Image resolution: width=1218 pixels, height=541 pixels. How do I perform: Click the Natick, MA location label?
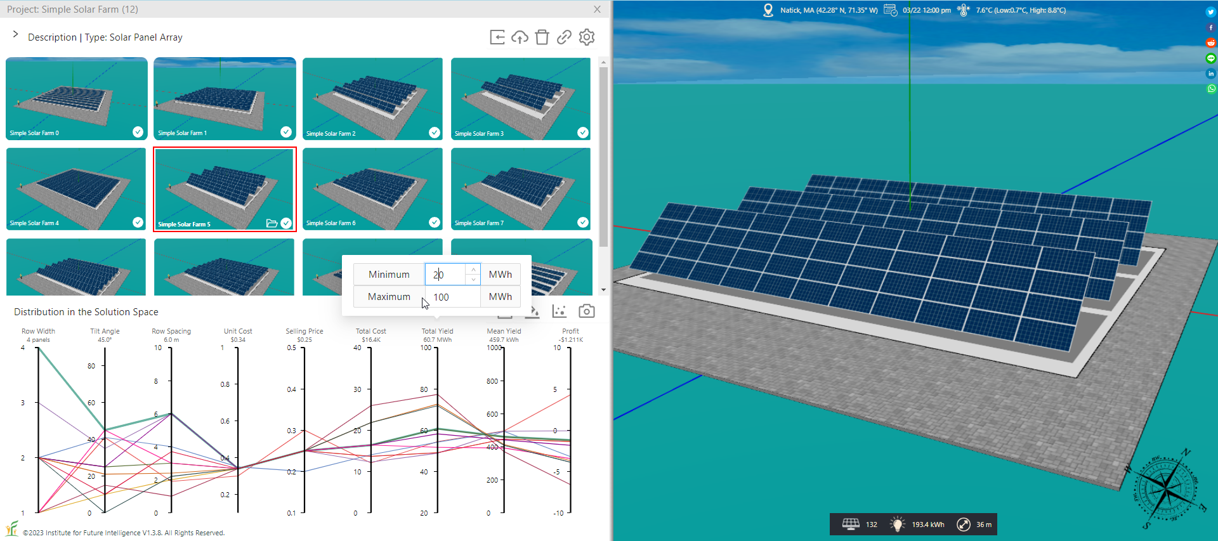click(828, 10)
